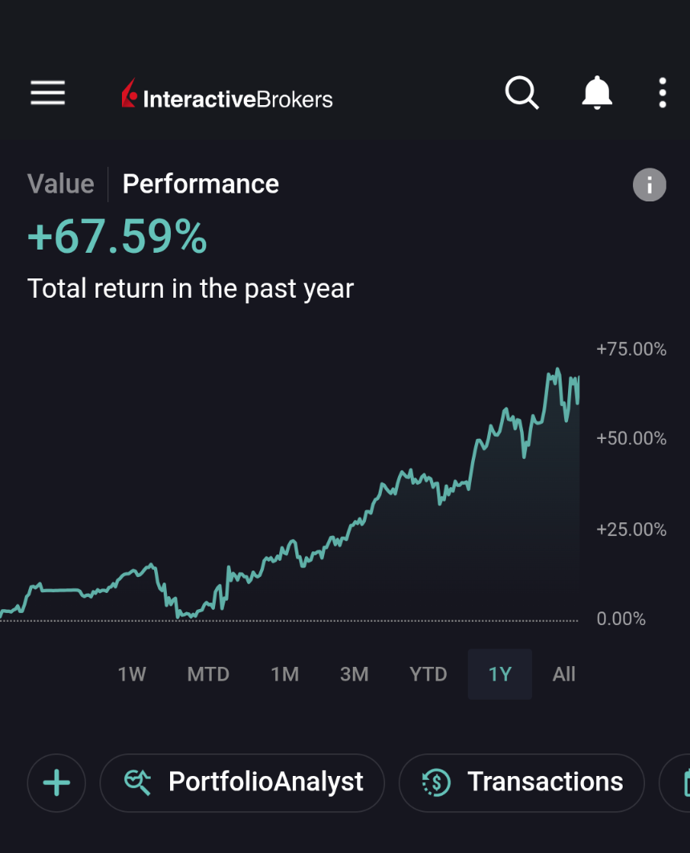Open Transactions button label

pos(545,782)
